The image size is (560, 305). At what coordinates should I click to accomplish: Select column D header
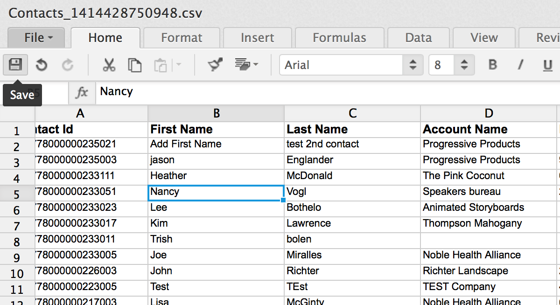click(x=488, y=113)
